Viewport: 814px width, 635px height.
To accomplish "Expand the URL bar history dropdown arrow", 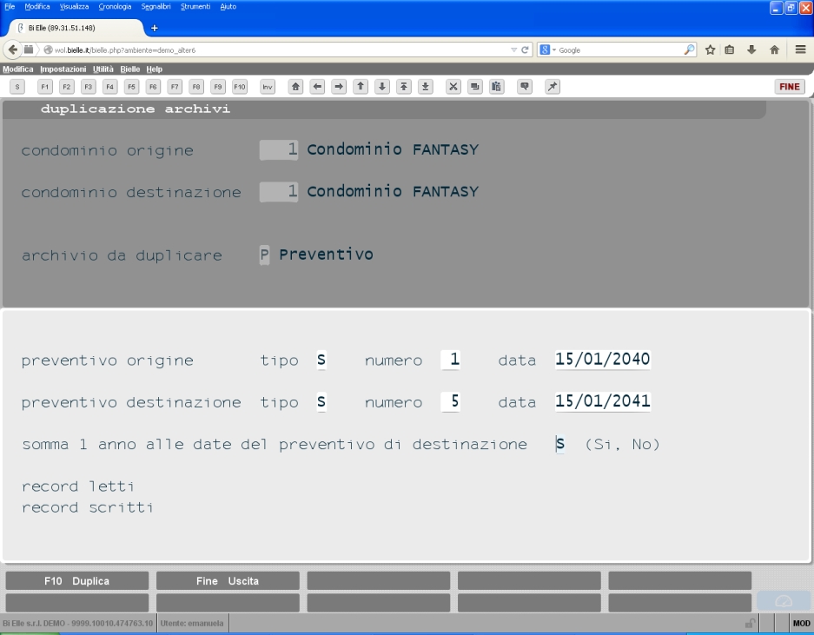I will [513, 50].
